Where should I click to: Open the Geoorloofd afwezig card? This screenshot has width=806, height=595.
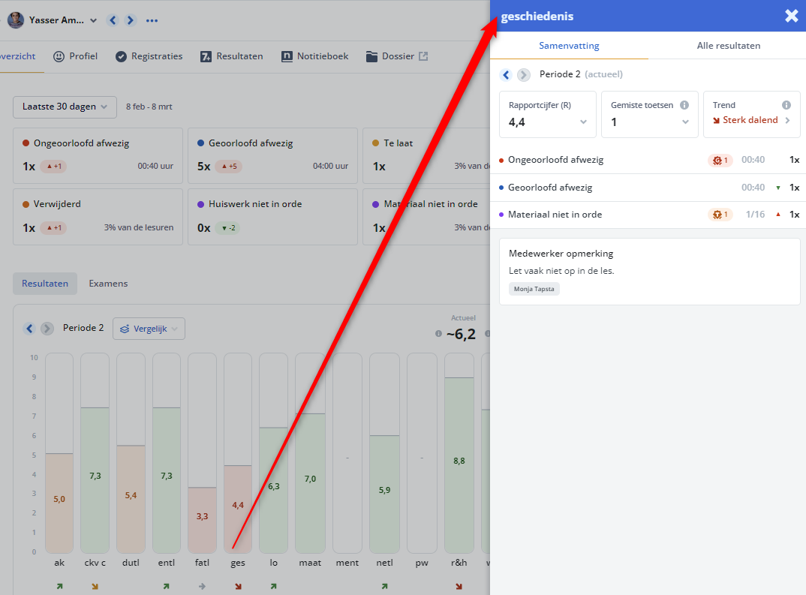272,155
